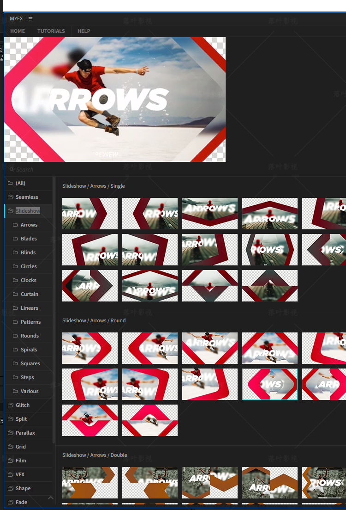The height and width of the screenshot is (510, 346).
Task: Select fourth thumbnail in Arrows / Single row one
Action: (x=270, y=214)
